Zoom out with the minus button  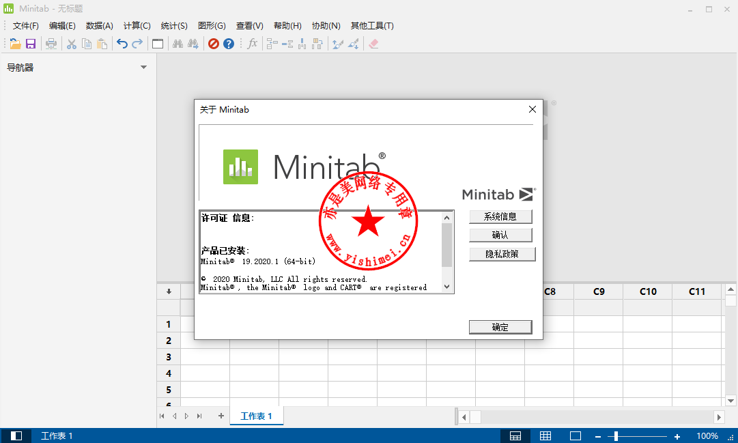pyautogui.click(x=598, y=436)
